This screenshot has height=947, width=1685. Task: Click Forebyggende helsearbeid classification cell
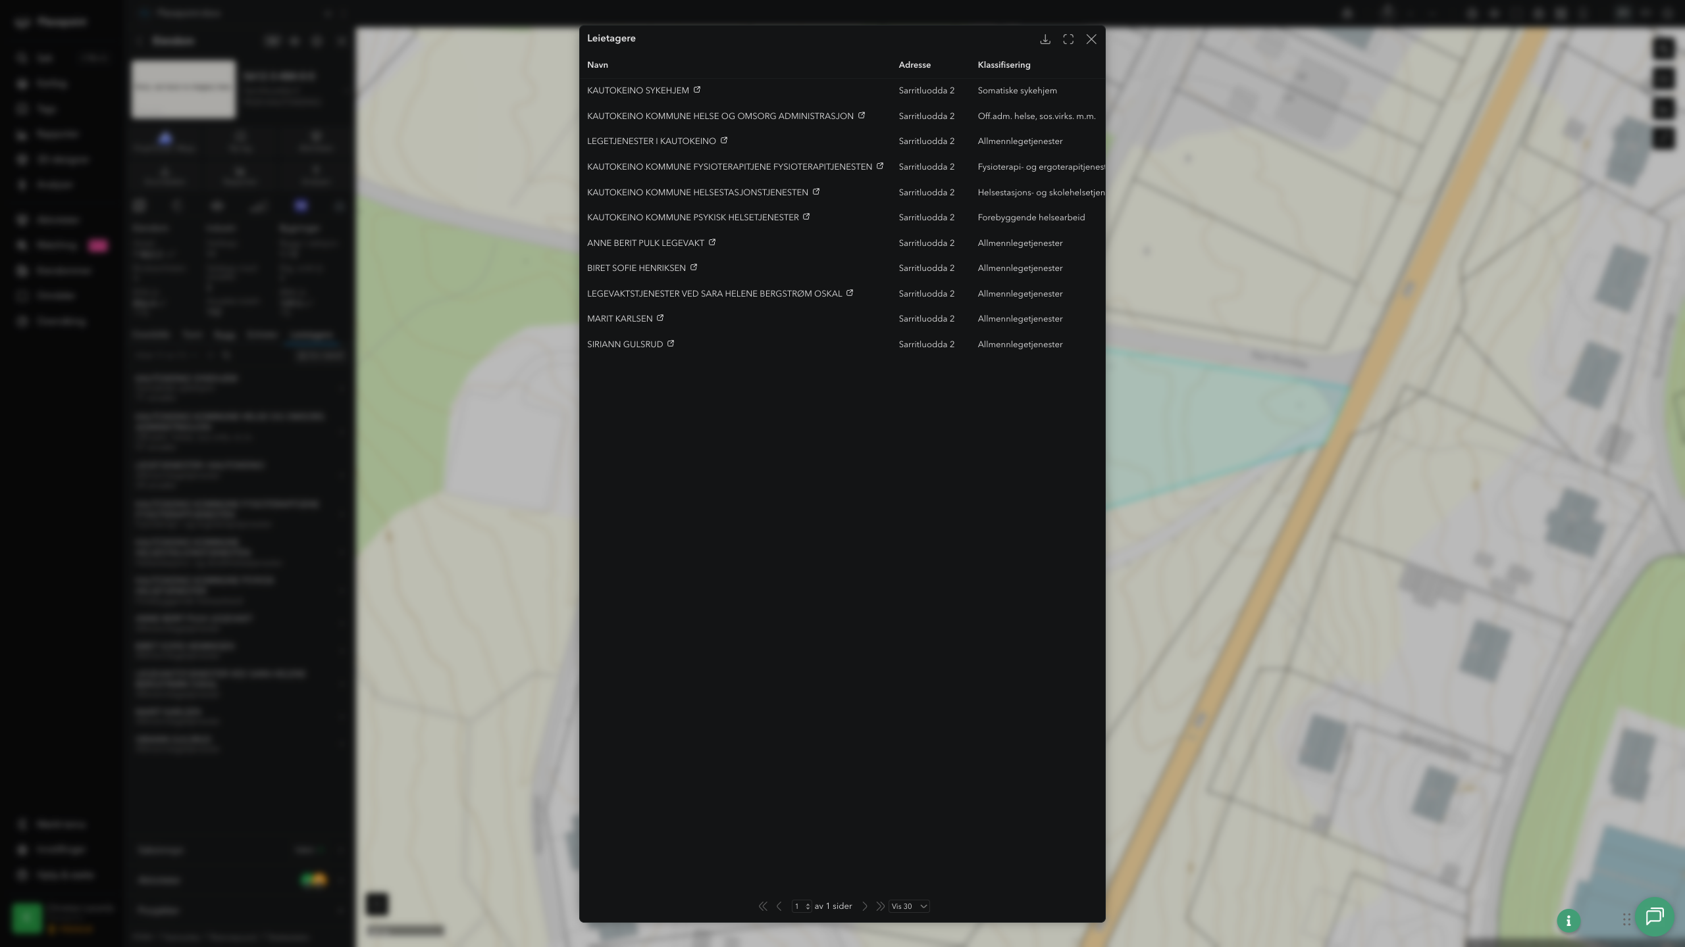click(1031, 218)
